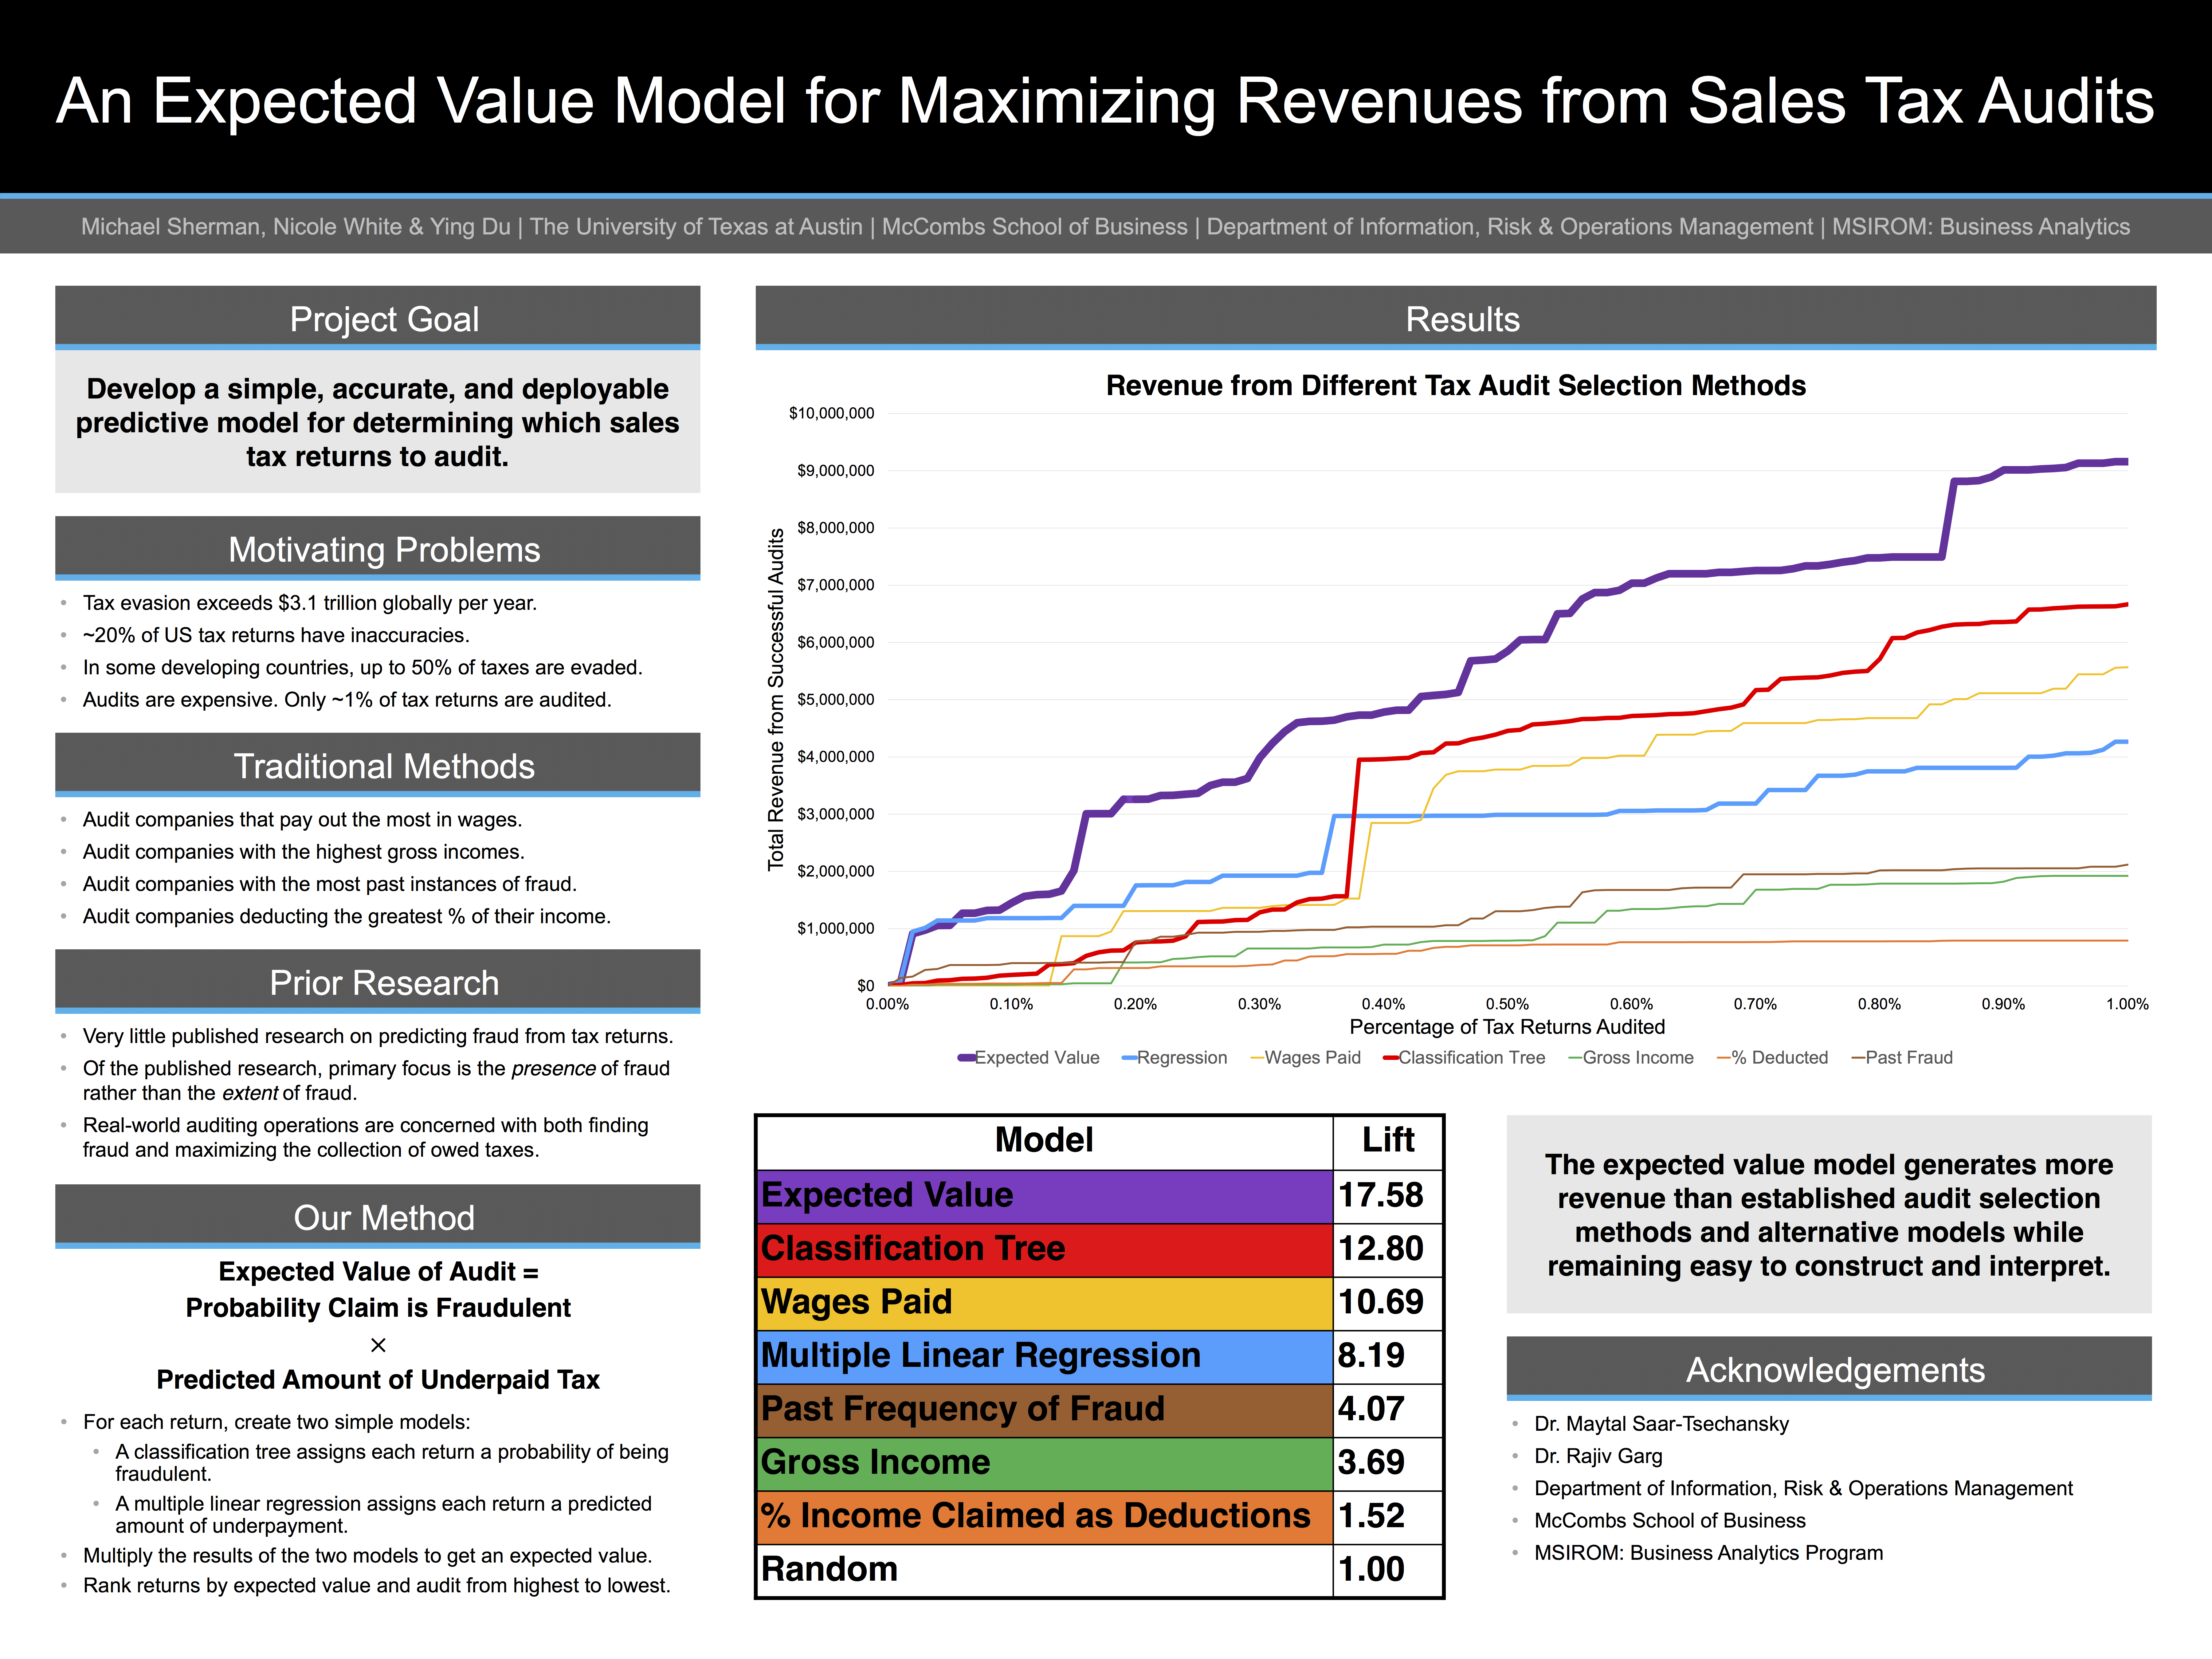Screen dimensions: 2212x1659
Task: Select the authors and affiliation line
Action: click(1105, 227)
